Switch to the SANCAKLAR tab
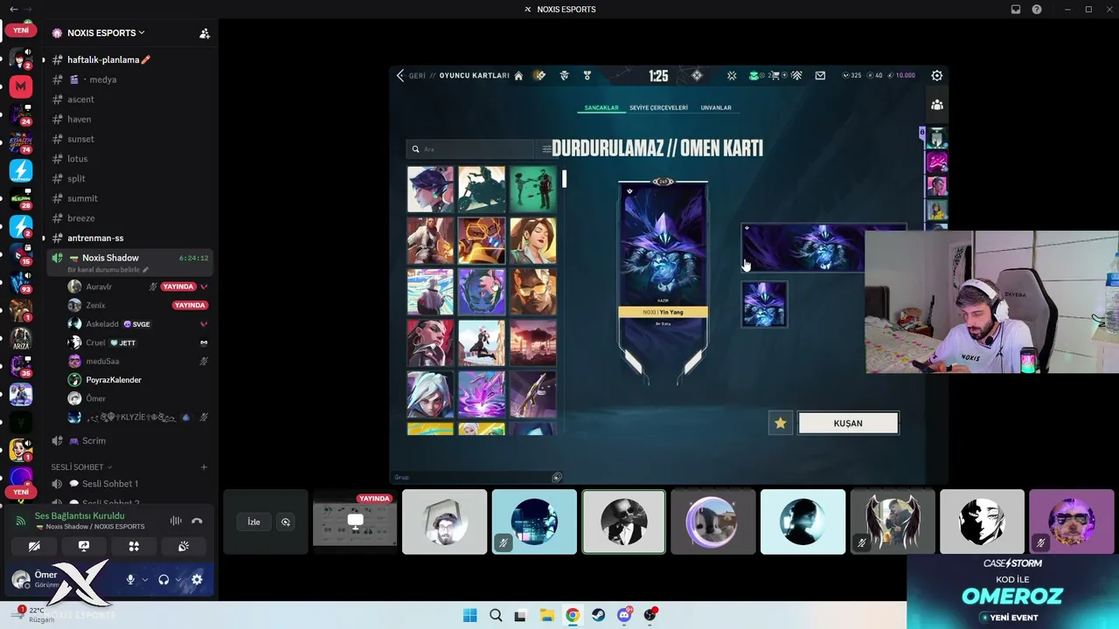This screenshot has height=629, width=1119. coord(601,108)
